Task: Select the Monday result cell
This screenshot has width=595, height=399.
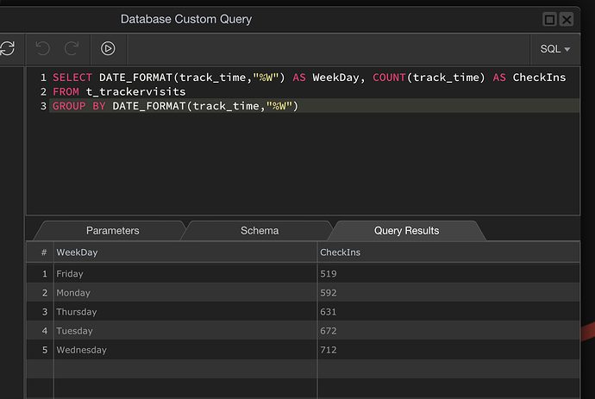Action: 185,292
